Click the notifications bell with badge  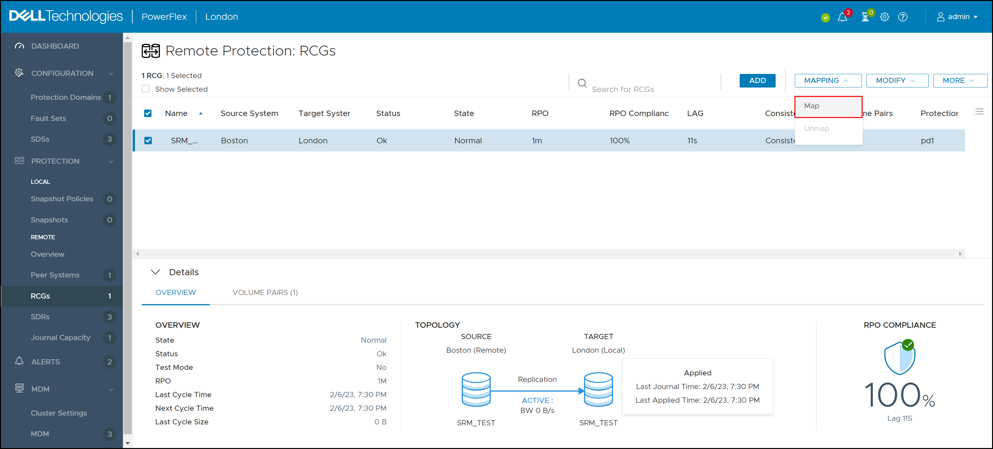(x=842, y=17)
